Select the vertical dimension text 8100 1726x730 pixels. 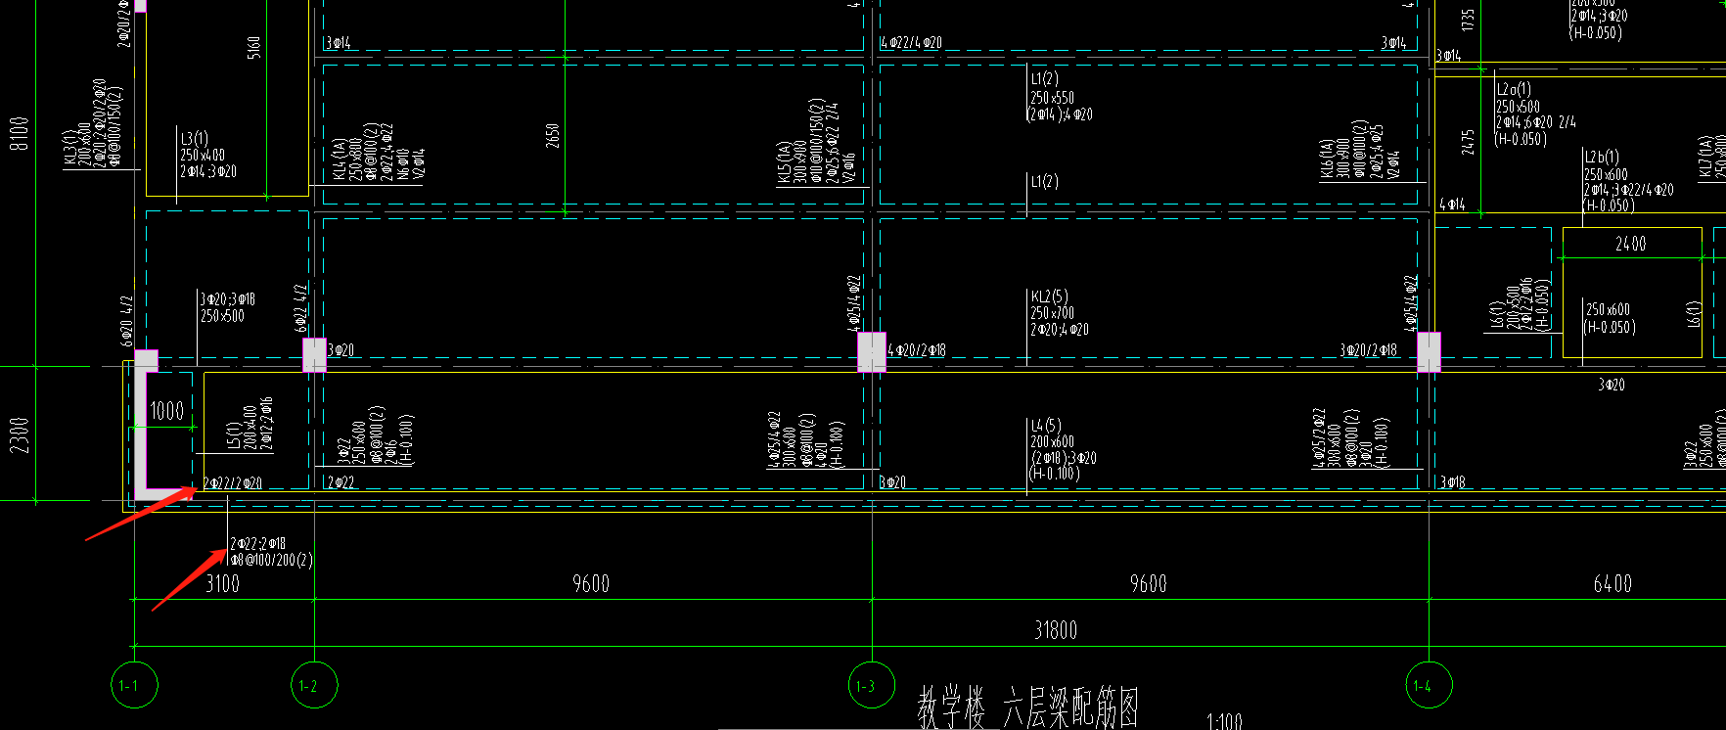tap(21, 133)
